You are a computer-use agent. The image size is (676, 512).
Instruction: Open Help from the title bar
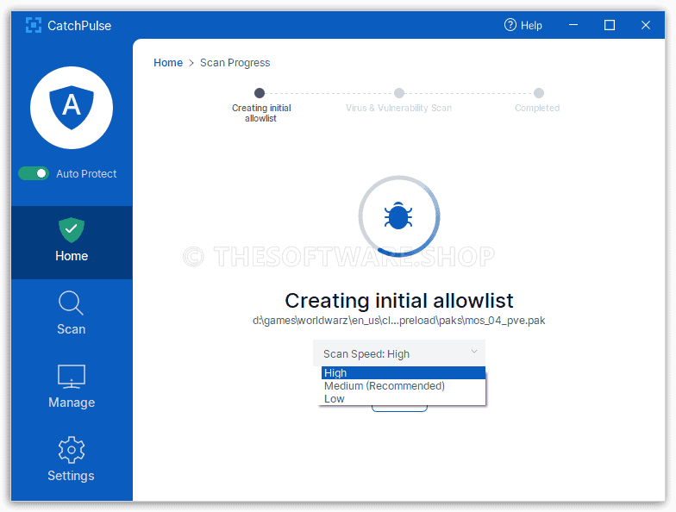tap(523, 26)
